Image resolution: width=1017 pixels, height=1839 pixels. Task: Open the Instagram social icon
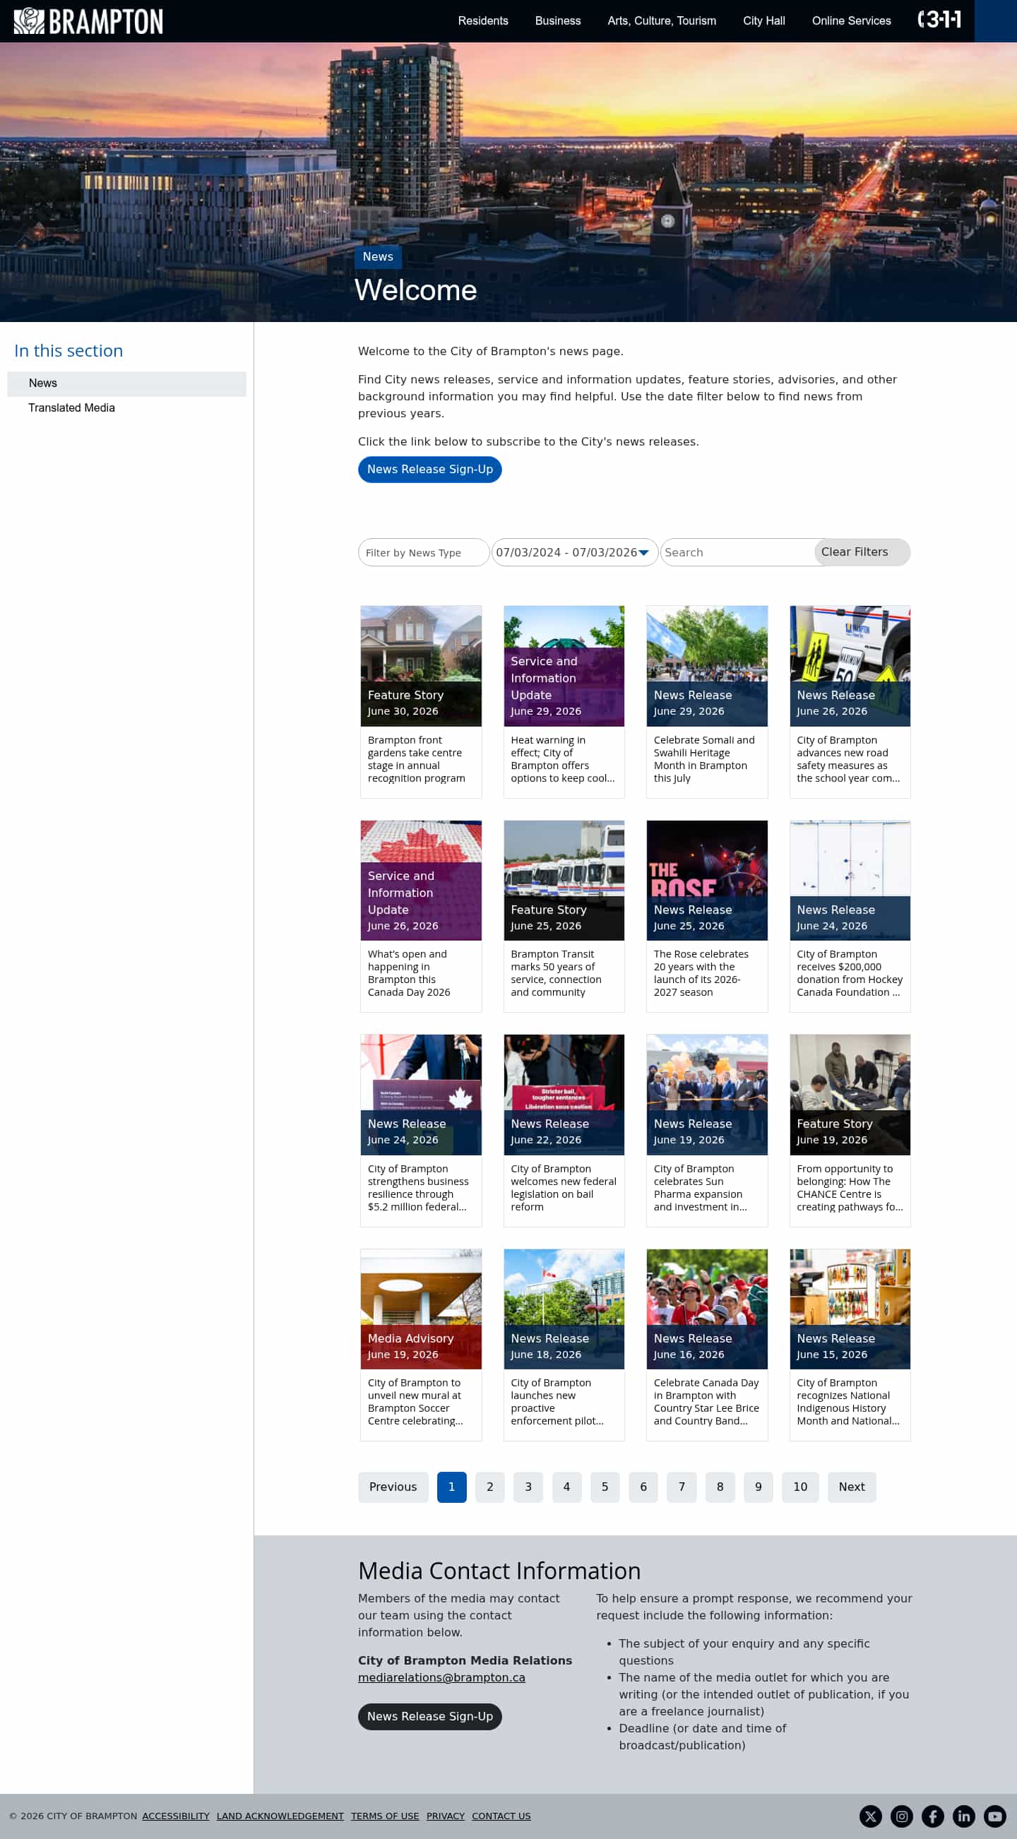click(x=901, y=1816)
